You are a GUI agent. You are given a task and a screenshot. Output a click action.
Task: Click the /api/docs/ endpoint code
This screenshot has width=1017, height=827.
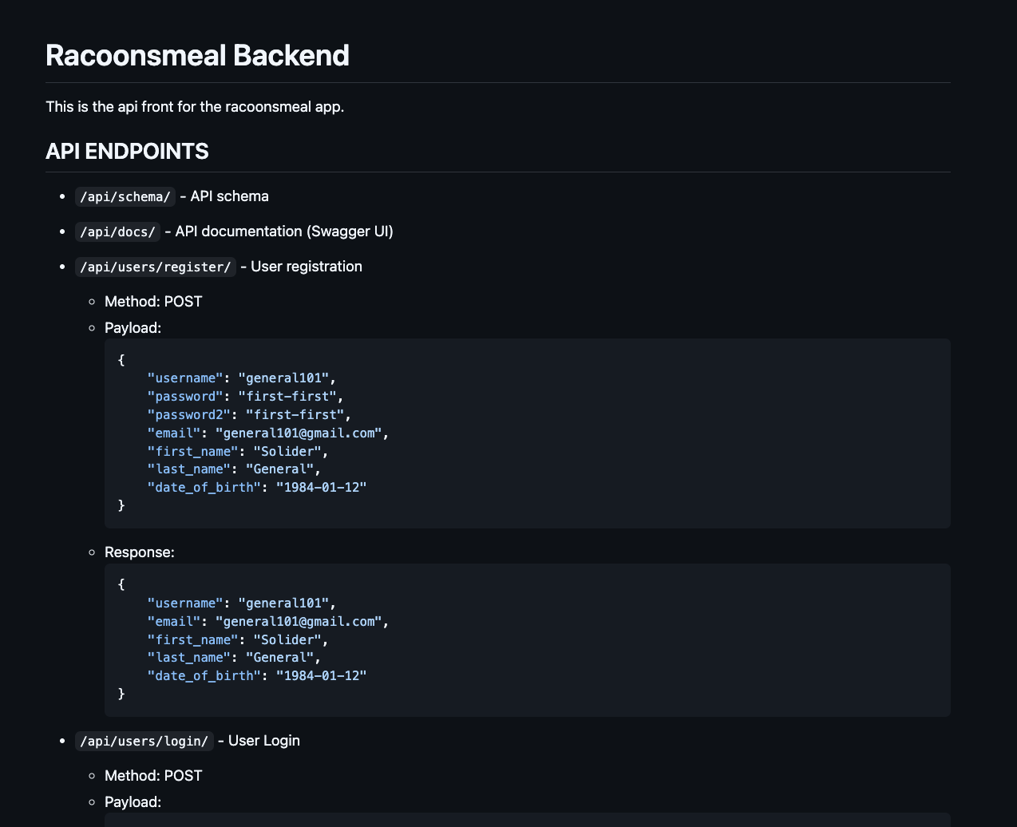coord(117,232)
